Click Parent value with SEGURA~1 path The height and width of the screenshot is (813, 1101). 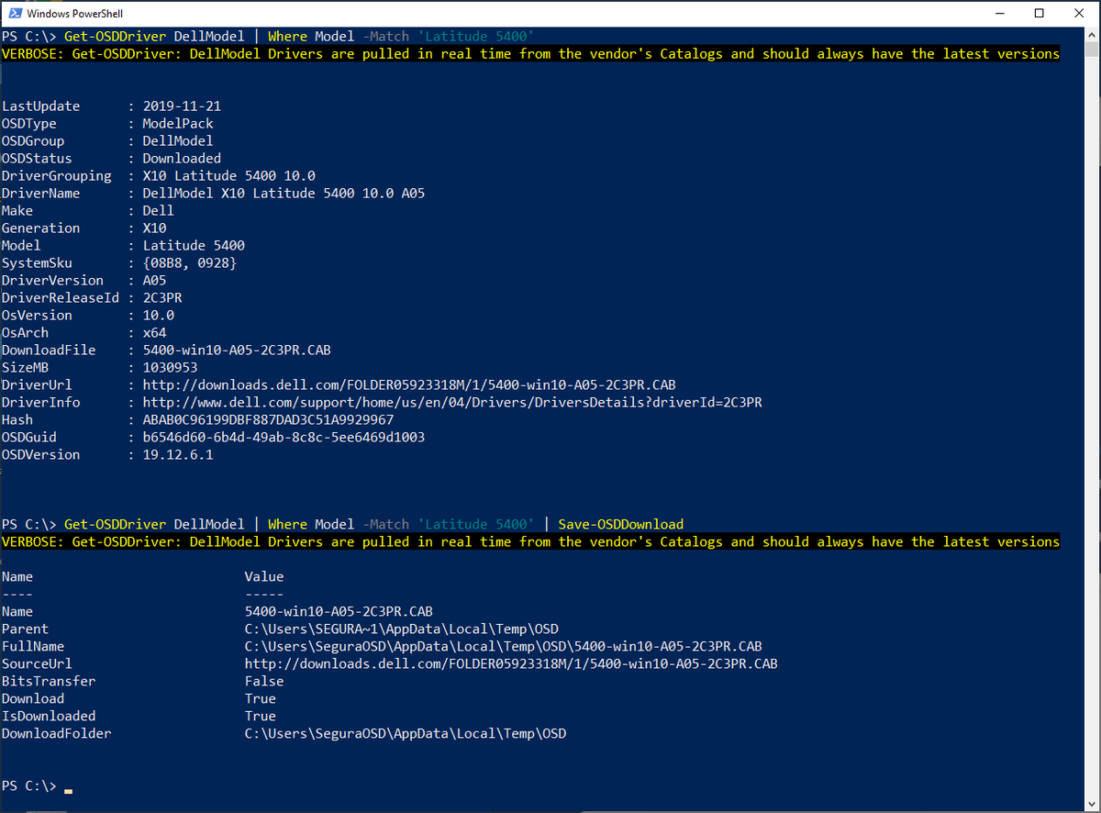click(x=402, y=629)
